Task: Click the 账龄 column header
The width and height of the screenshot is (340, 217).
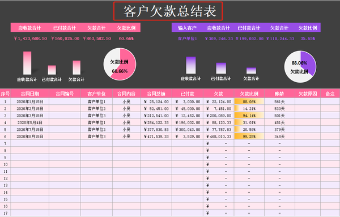Action: [279, 93]
